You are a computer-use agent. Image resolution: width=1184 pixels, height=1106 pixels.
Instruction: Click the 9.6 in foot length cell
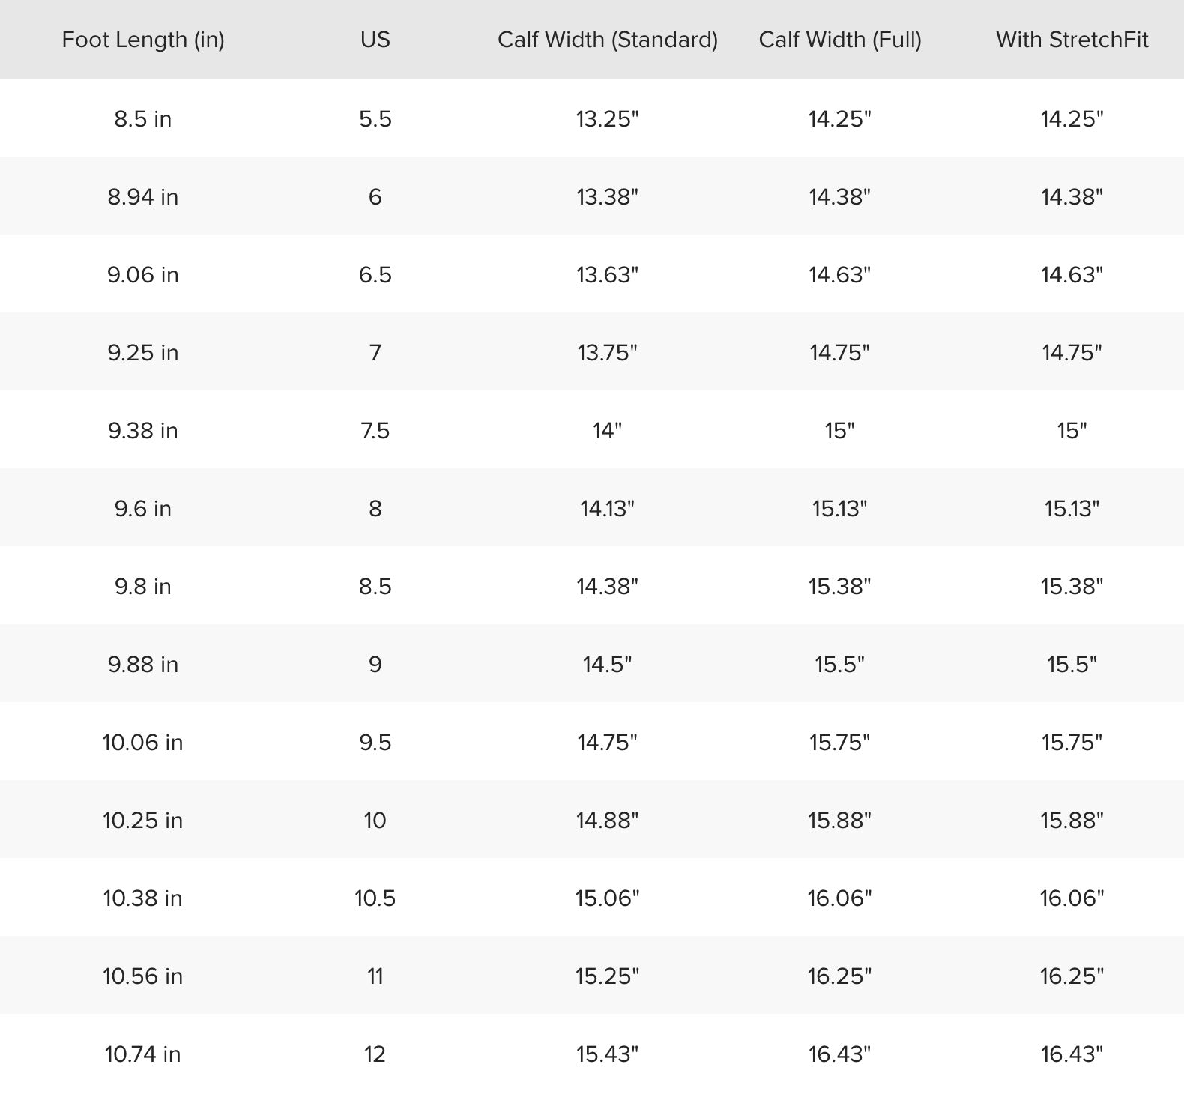143,509
